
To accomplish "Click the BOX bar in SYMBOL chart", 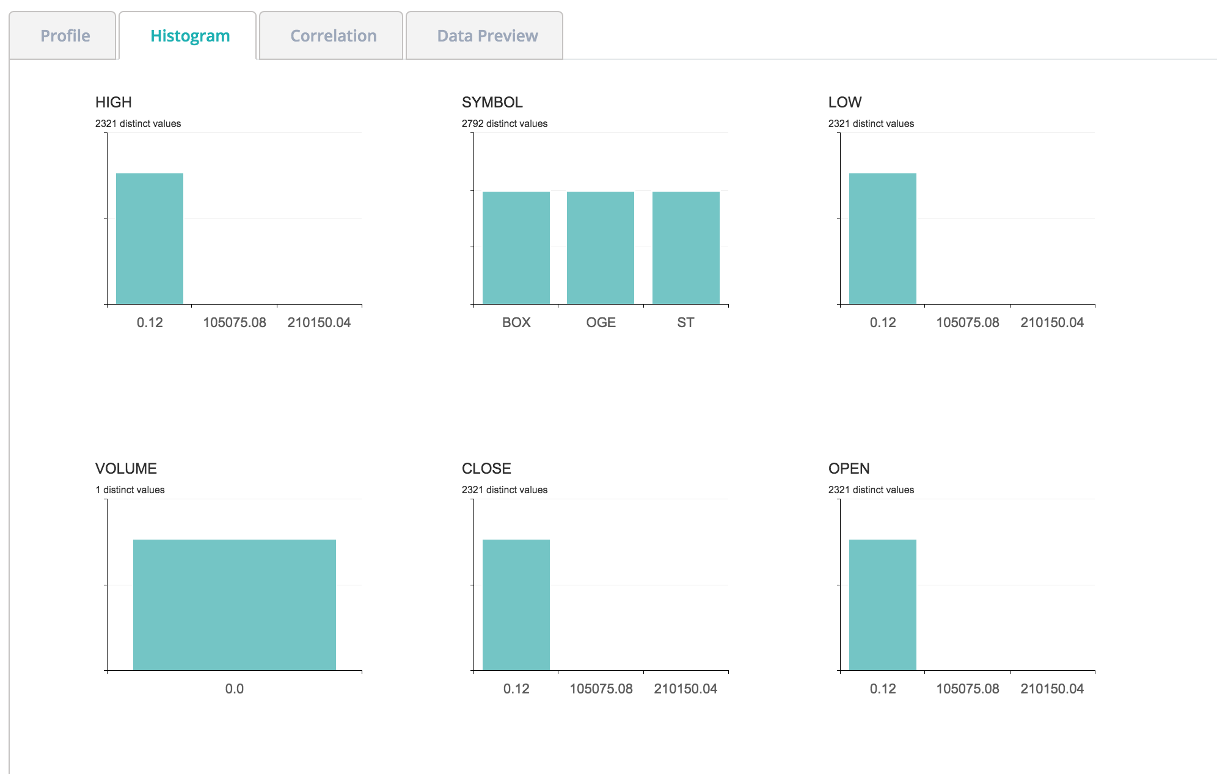I will click(516, 248).
